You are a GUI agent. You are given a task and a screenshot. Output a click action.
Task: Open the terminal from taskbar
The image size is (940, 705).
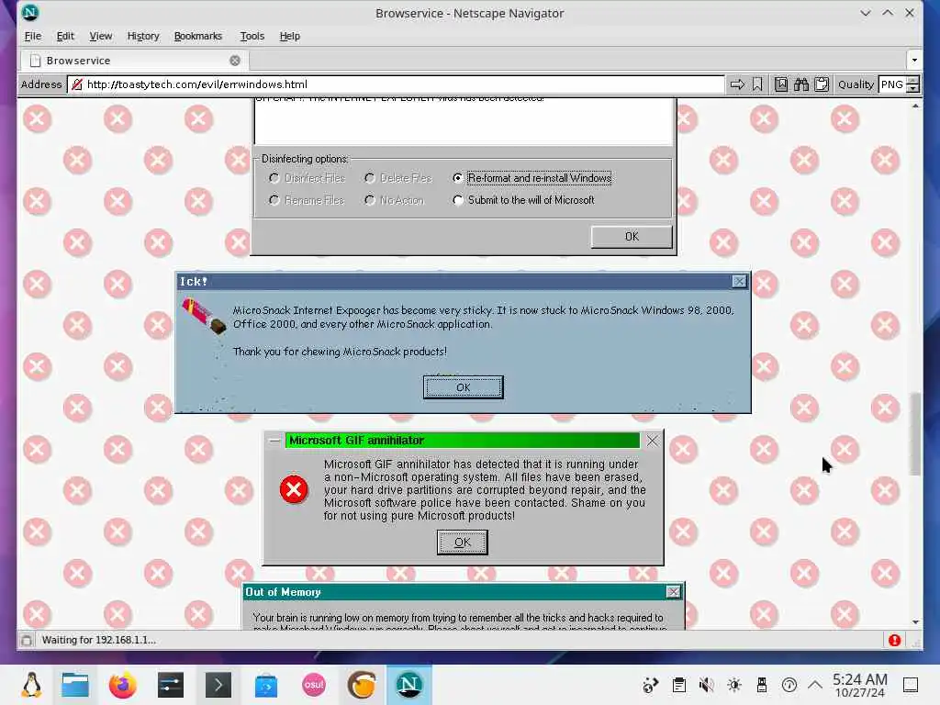click(x=218, y=685)
